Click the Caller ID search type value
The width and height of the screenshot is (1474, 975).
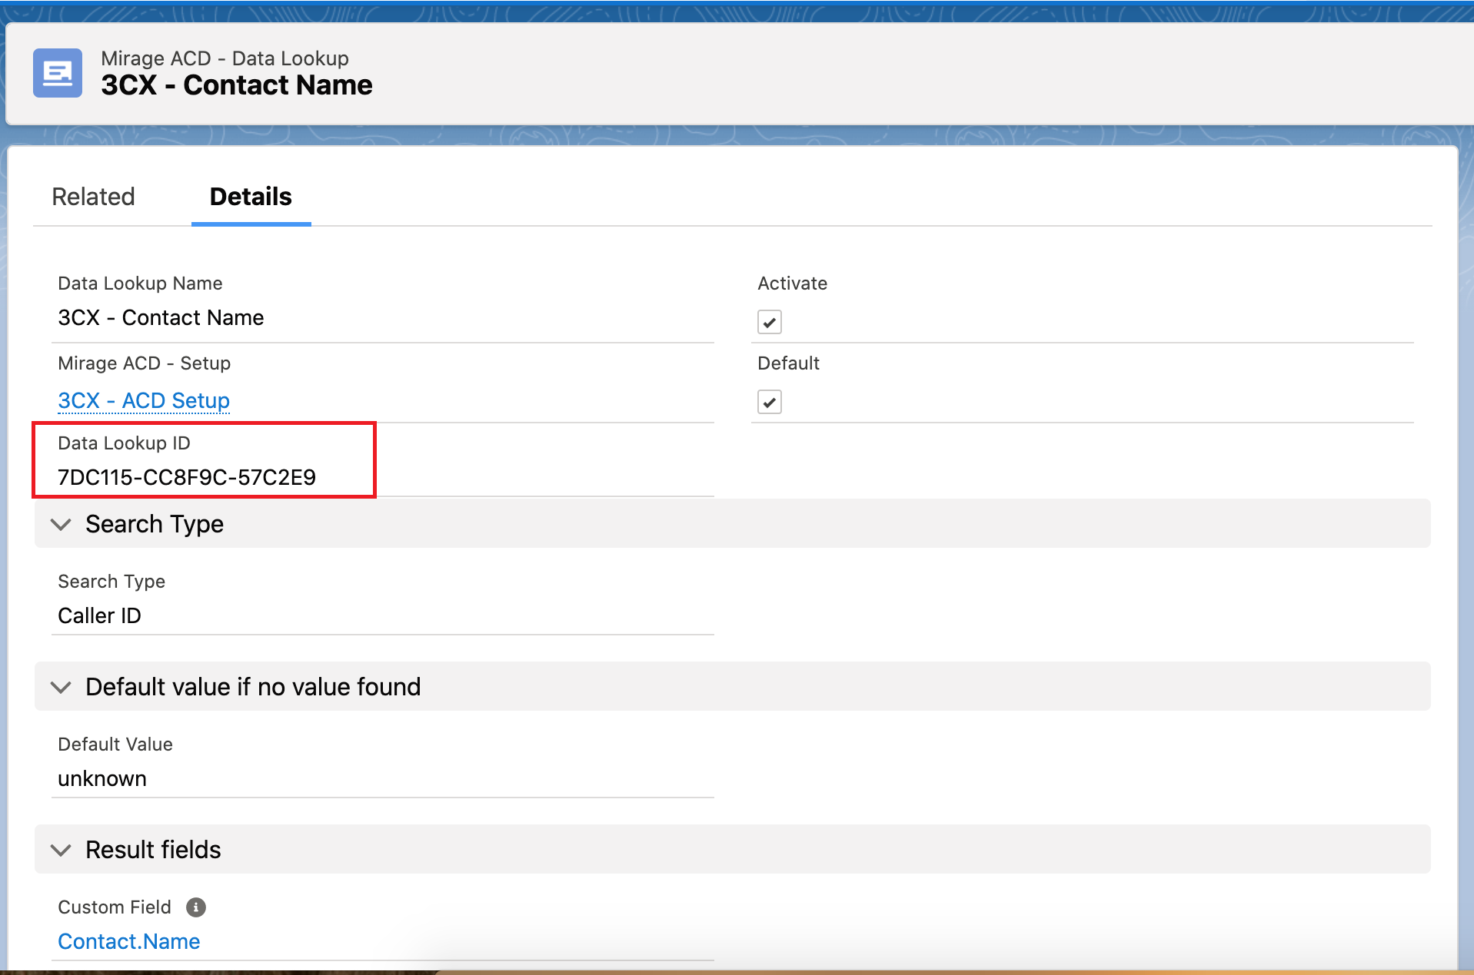[x=100, y=615]
